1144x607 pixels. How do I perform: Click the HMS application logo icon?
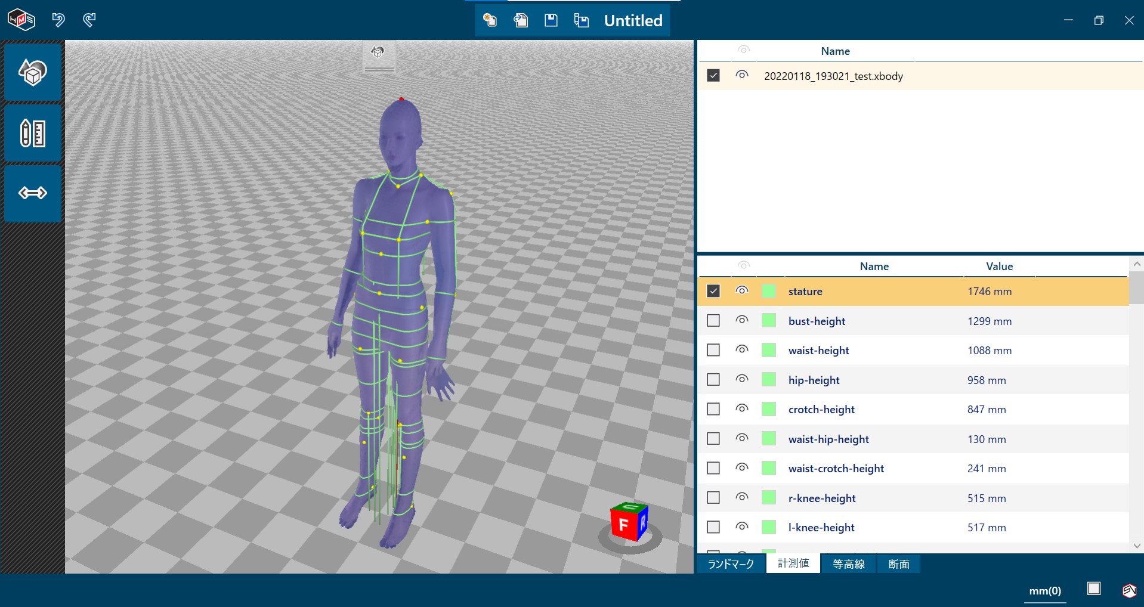[x=21, y=20]
